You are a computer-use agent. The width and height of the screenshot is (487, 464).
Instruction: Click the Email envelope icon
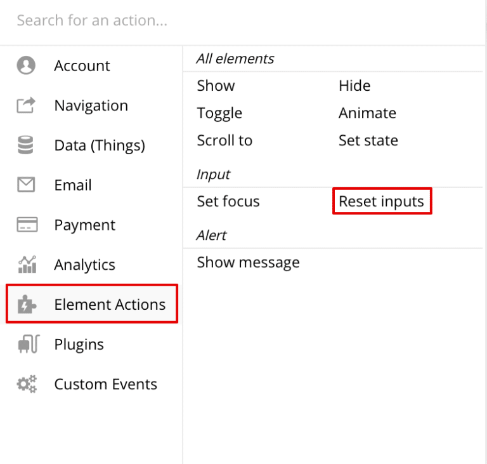[x=26, y=185]
